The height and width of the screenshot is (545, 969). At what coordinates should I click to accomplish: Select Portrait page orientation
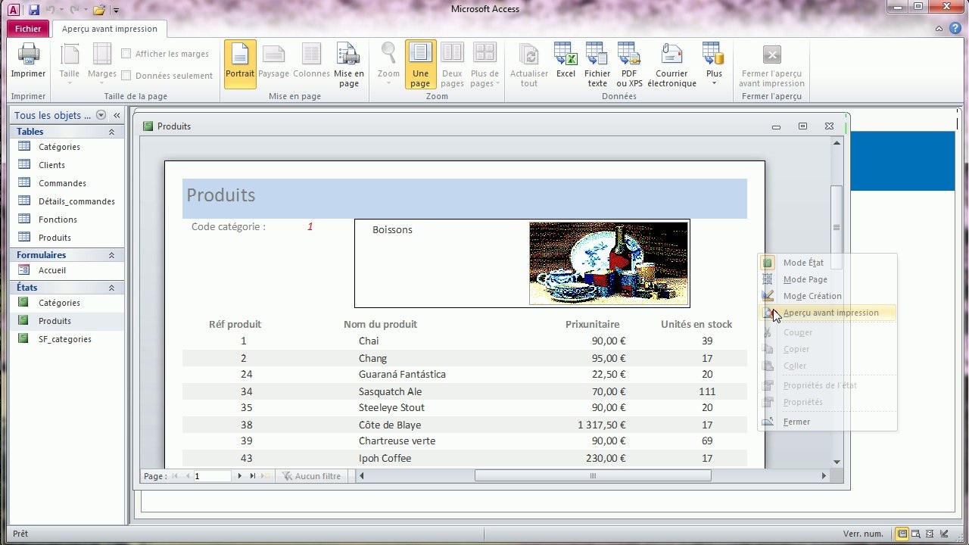pos(240,64)
